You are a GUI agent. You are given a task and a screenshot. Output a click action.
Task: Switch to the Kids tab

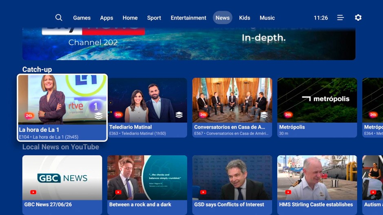(244, 18)
